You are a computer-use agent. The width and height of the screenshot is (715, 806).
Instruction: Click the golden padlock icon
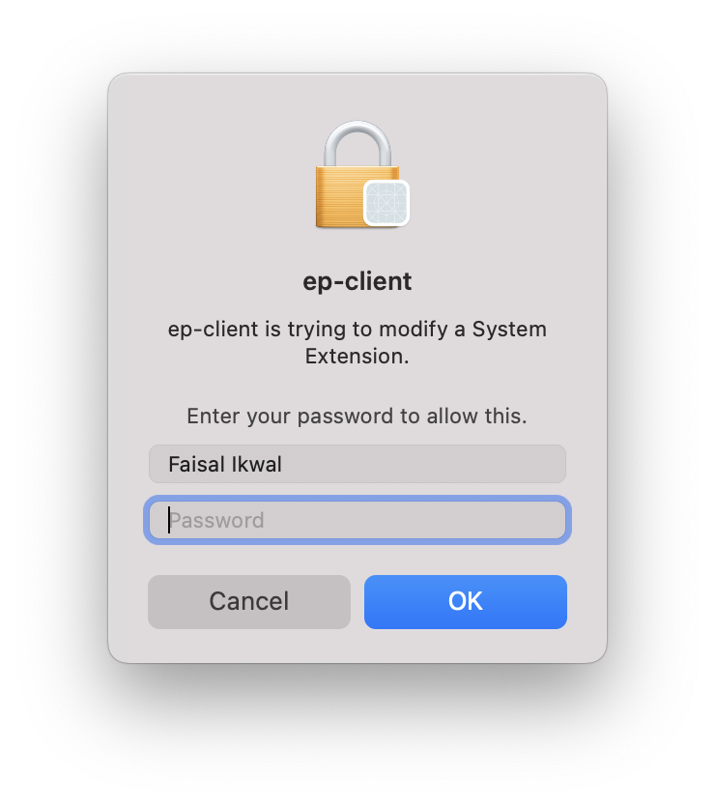[362, 174]
